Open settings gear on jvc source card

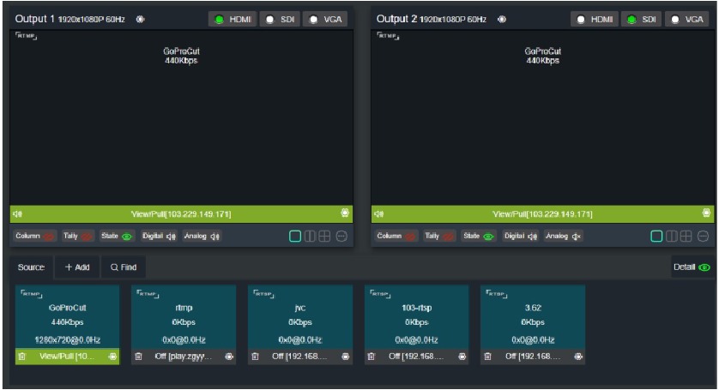(345, 356)
